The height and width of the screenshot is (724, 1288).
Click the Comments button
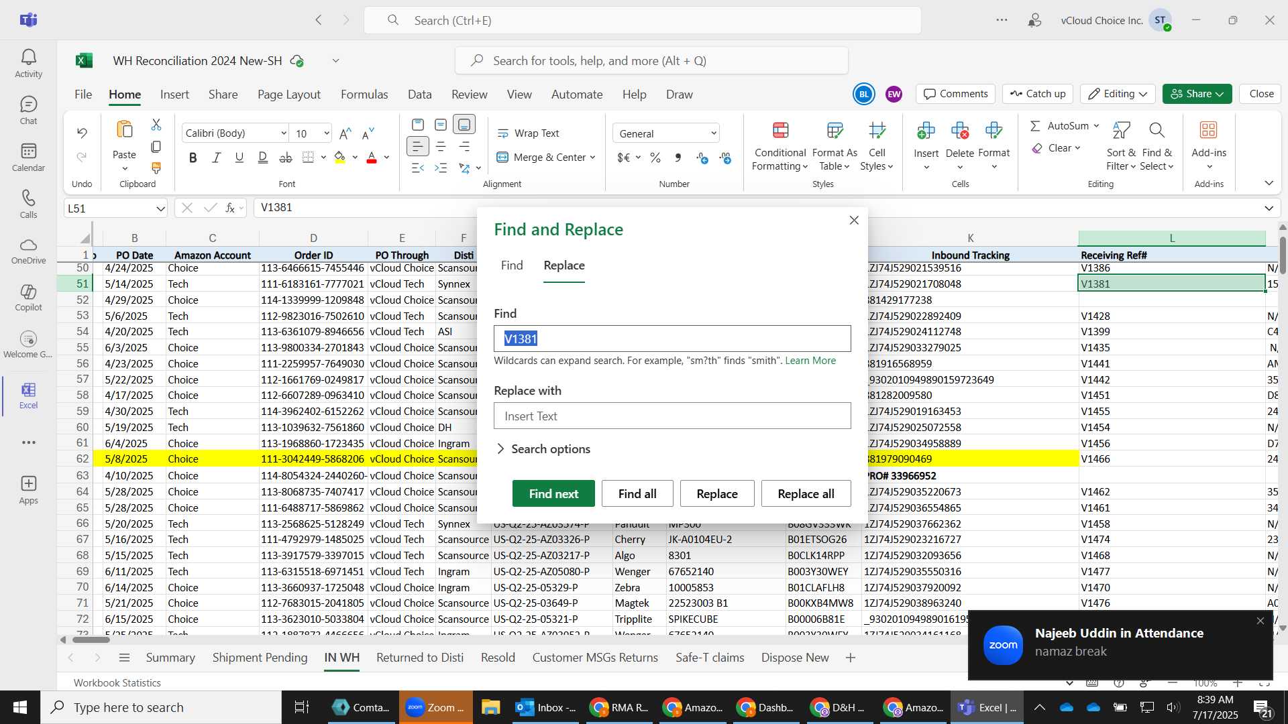click(x=955, y=94)
